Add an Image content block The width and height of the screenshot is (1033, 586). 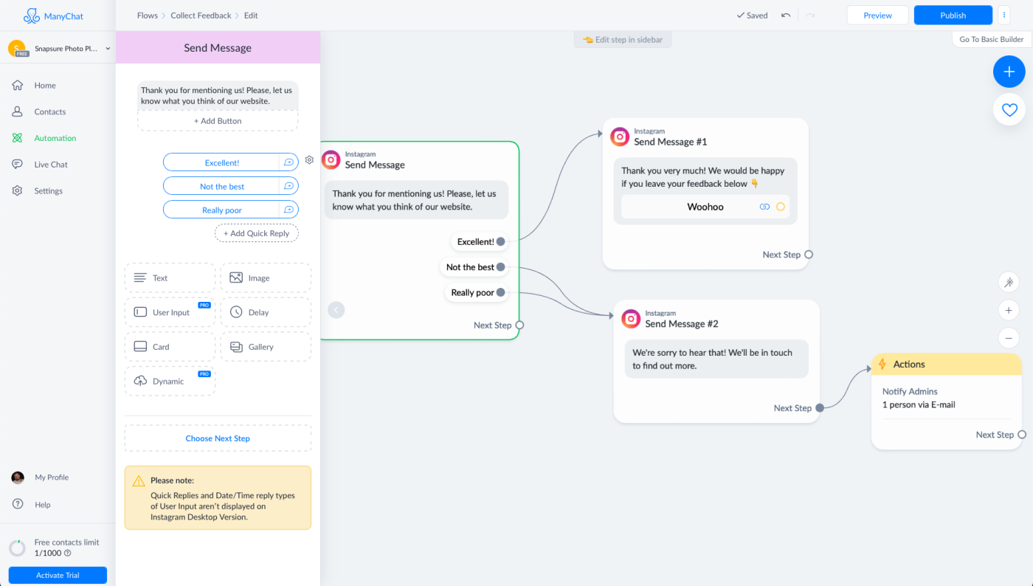(x=266, y=278)
